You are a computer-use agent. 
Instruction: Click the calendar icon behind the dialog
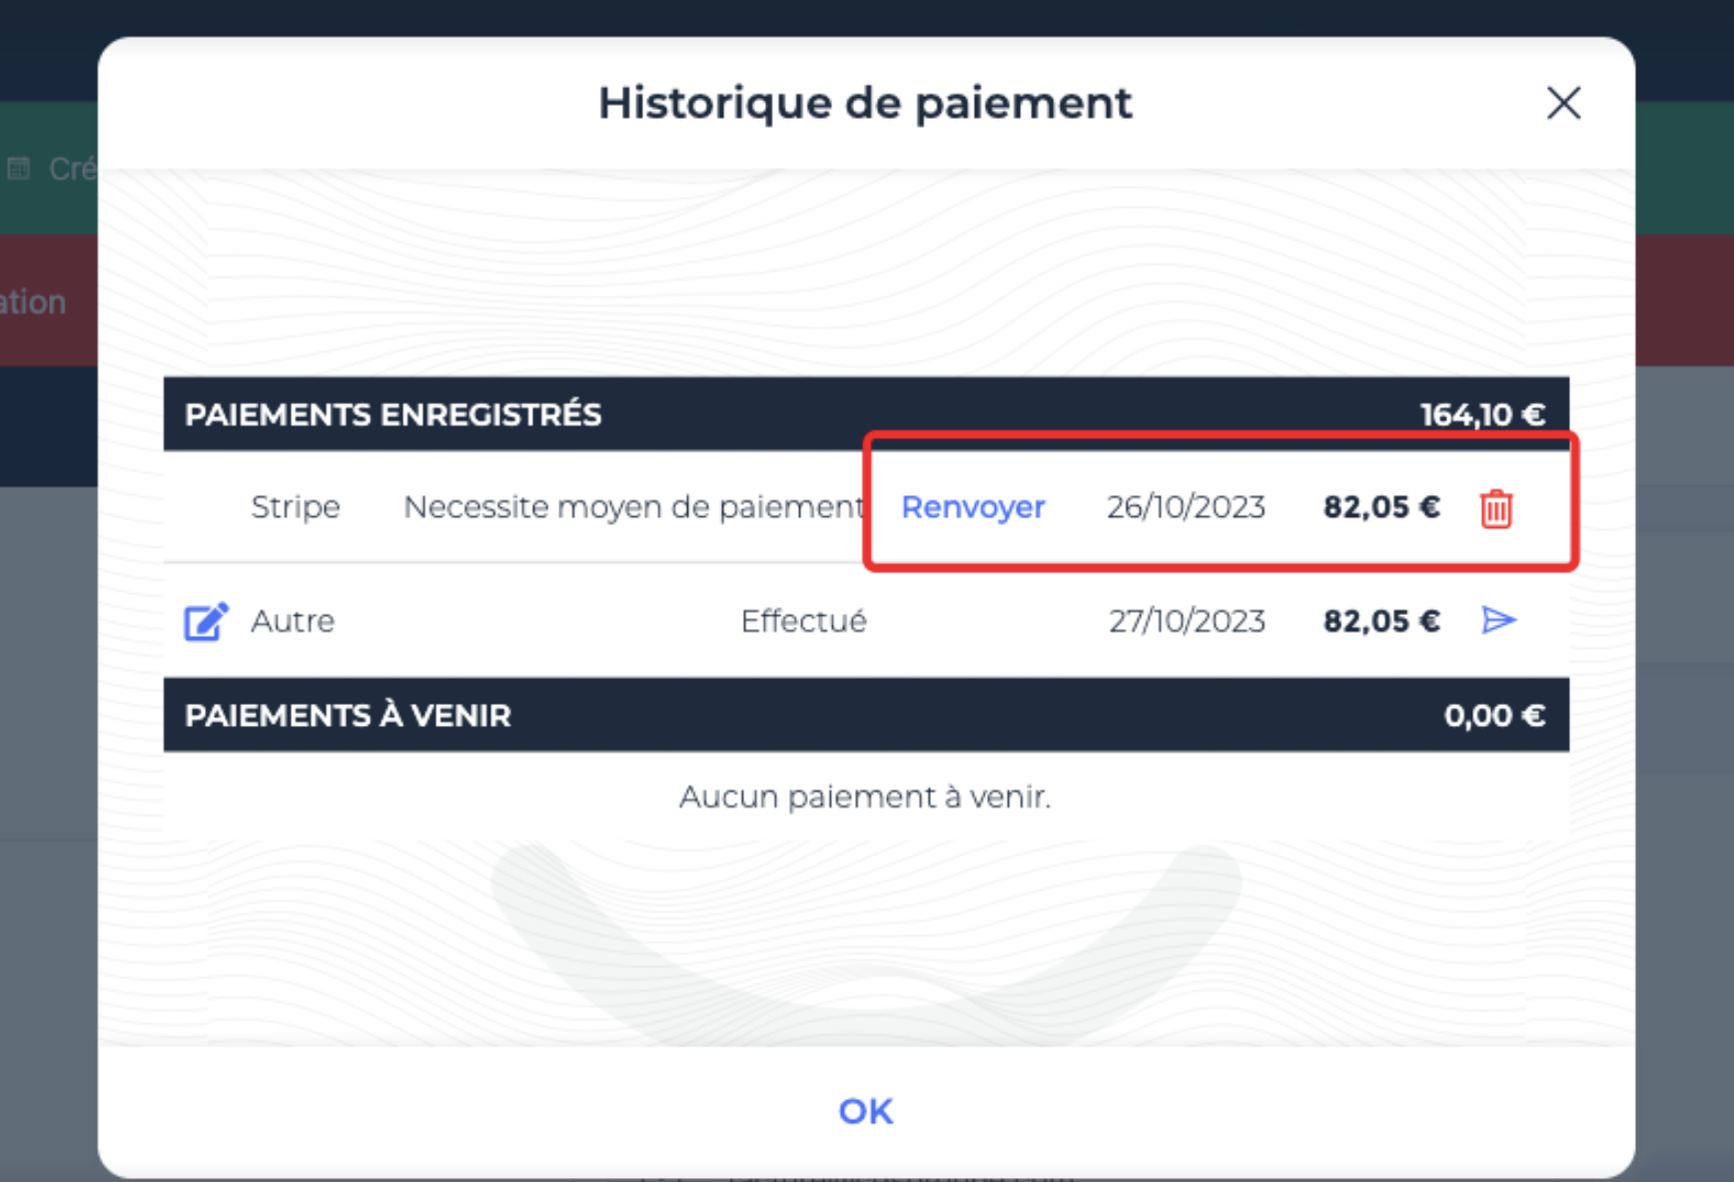coord(19,168)
